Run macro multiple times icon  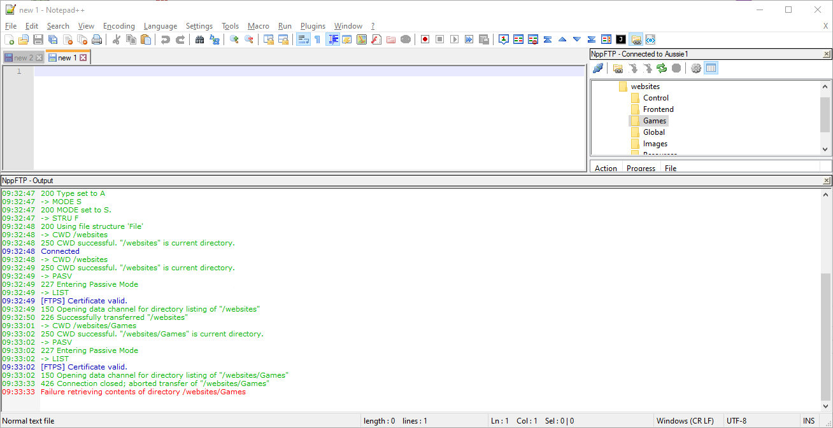(x=469, y=39)
